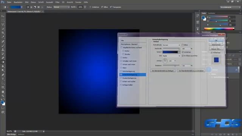Toggle Quick Mask mode icon
The width and height of the screenshot is (242, 136).
tap(3, 108)
